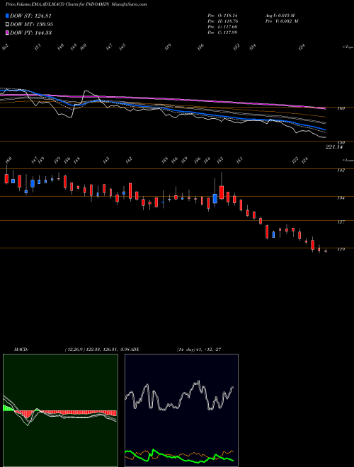Viewport: 354px width, 467px height.
Task: Click the 'Pre V: 0.032 M' value
Action: (282, 21)
